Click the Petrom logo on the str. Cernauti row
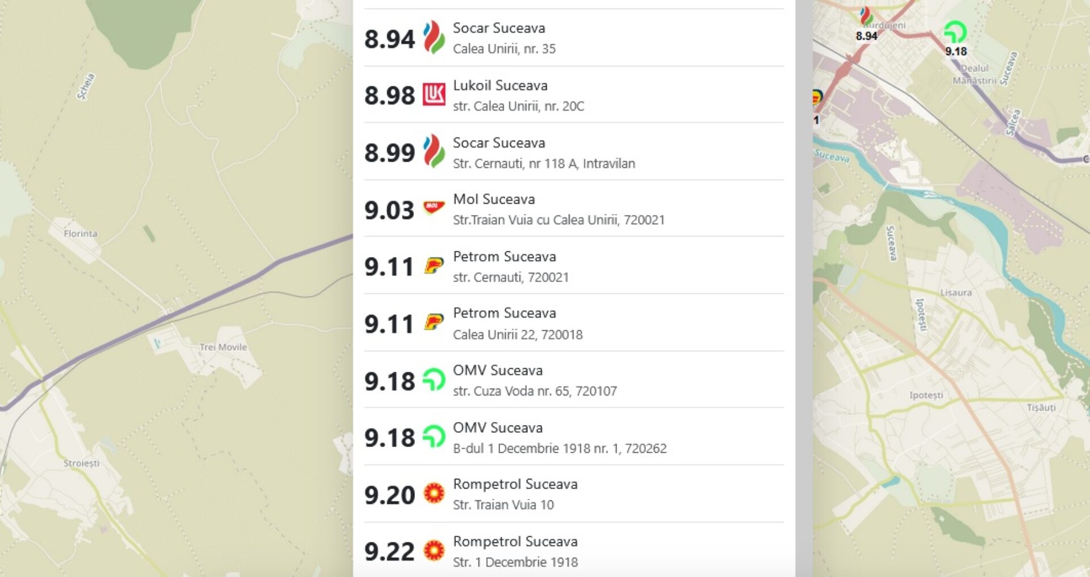 [434, 266]
